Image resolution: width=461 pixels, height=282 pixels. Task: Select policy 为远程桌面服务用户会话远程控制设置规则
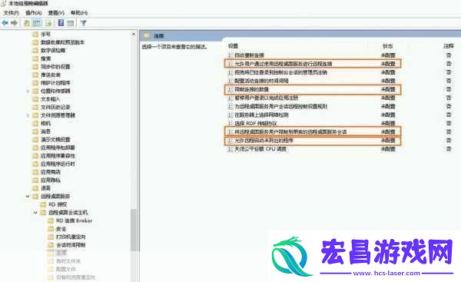[280, 107]
